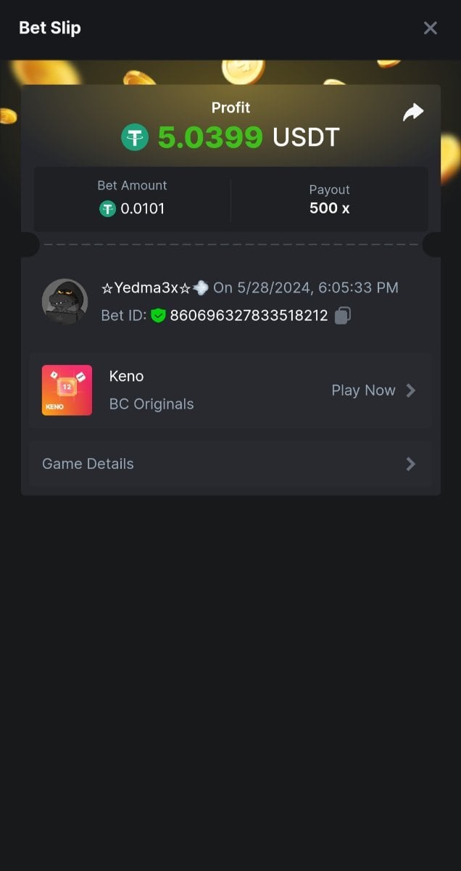This screenshot has height=871, width=461.
Task: Click the badge icon after the username
Action: (201, 288)
